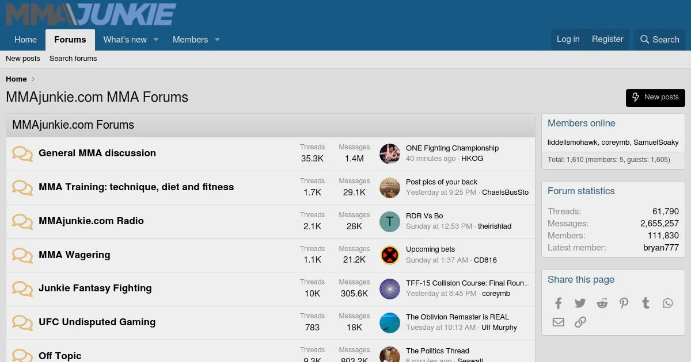Share this page on Reddit

click(x=602, y=303)
